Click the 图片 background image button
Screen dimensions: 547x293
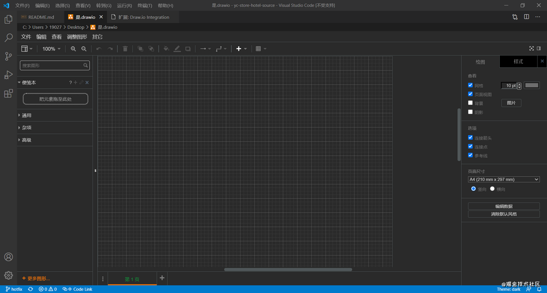pyautogui.click(x=511, y=103)
